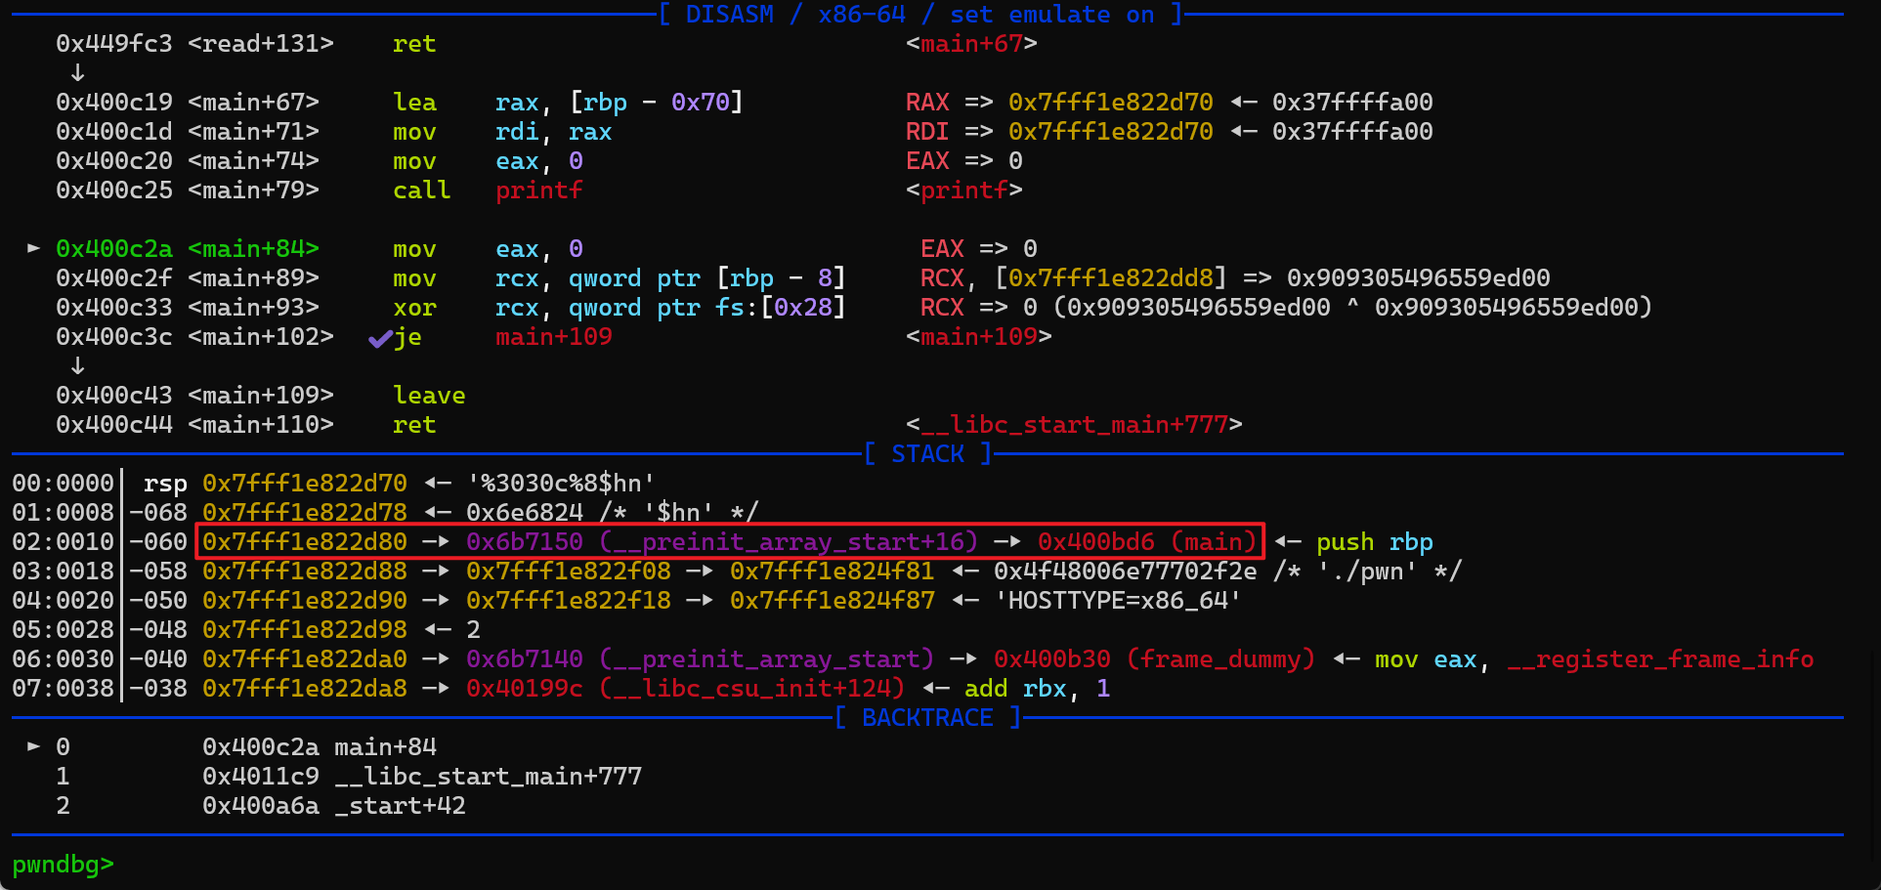This screenshot has width=1881, height=890.
Task: Select the BACKTRACE section header
Action: tap(927, 718)
